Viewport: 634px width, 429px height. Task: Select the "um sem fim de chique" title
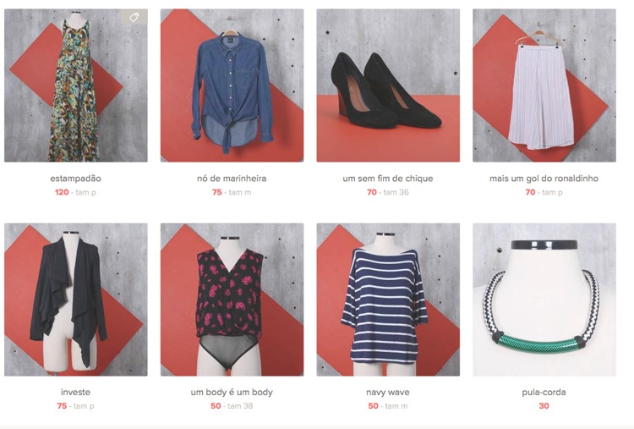pyautogui.click(x=388, y=179)
